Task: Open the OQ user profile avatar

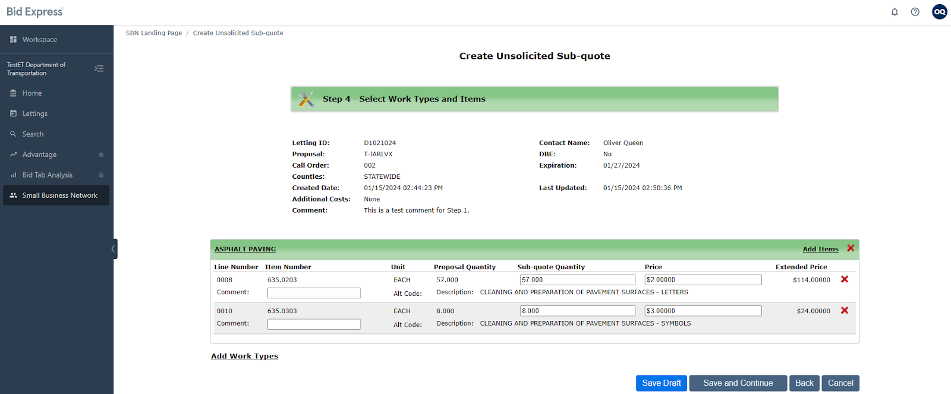Action: point(940,12)
